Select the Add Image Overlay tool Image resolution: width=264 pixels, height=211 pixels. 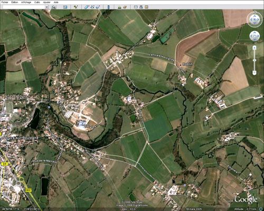click(98, 7)
